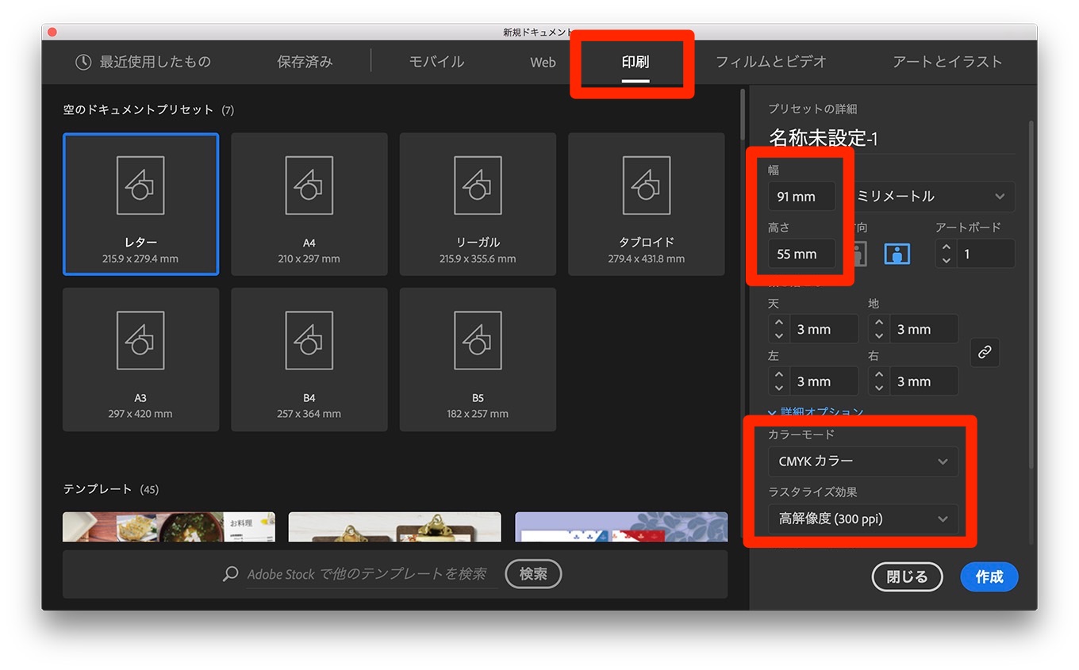1079x670 pixels.
Task: Increase the アートボード count with up arrow
Action: pyautogui.click(x=946, y=247)
